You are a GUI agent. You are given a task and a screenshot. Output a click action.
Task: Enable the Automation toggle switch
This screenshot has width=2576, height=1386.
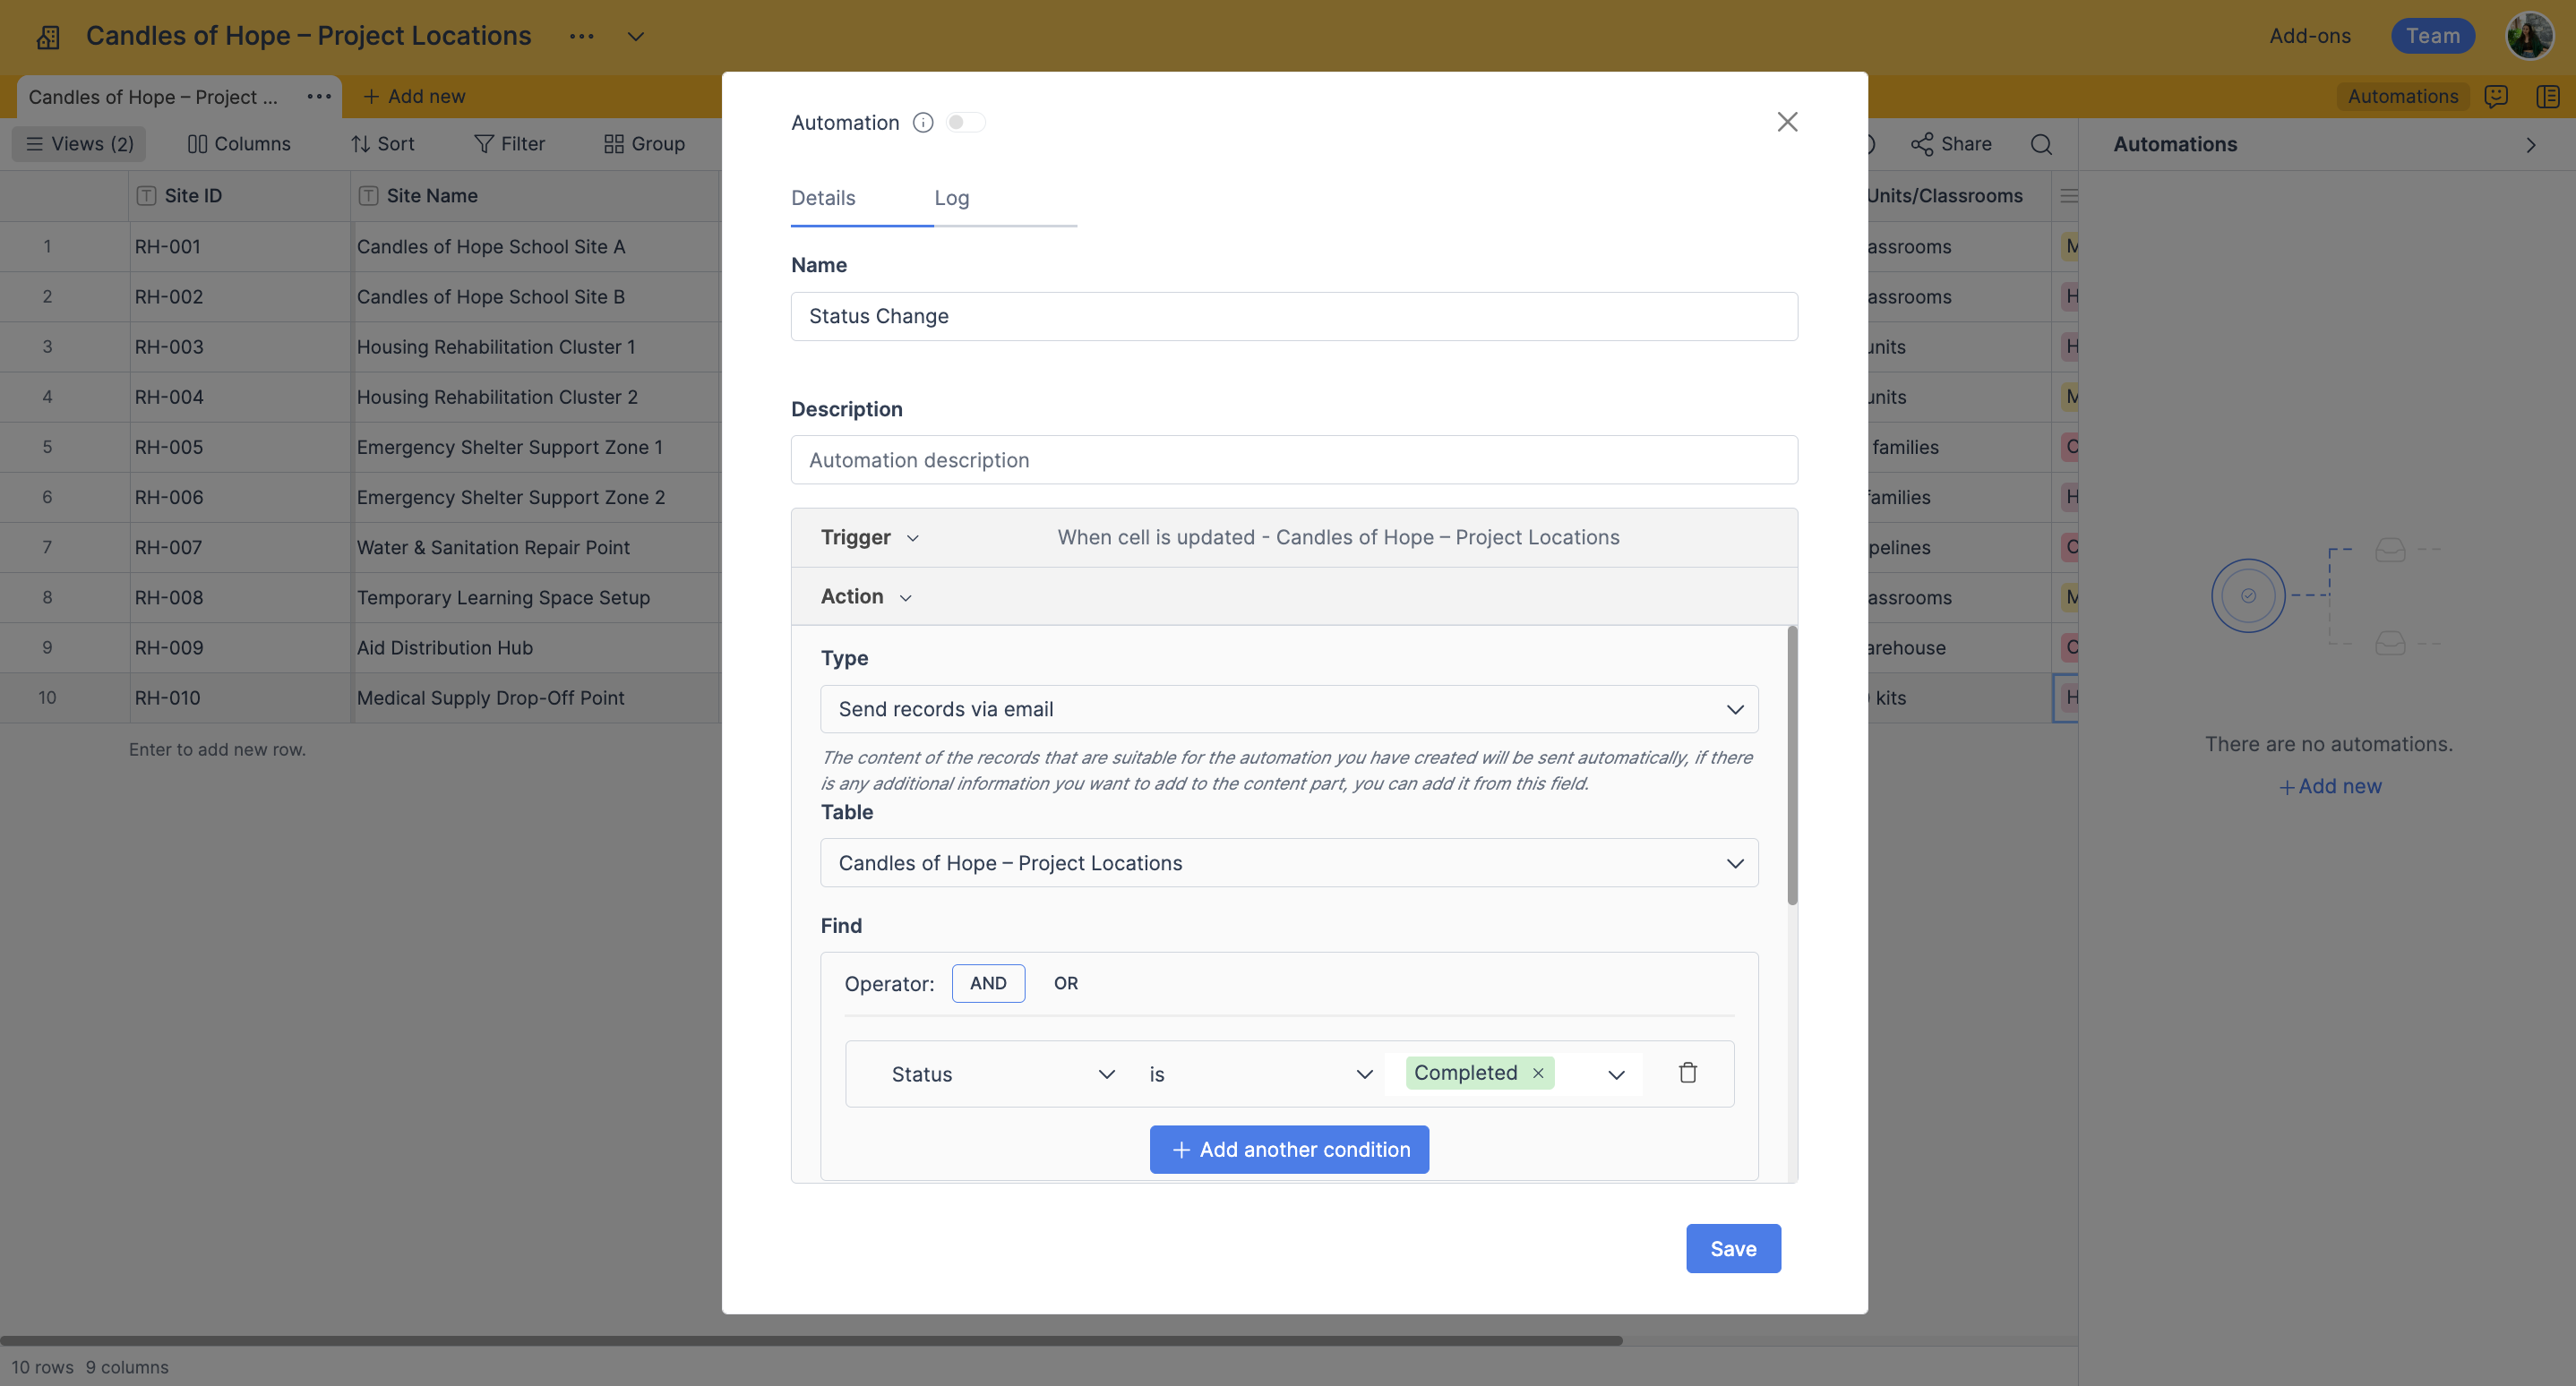pyautogui.click(x=965, y=121)
